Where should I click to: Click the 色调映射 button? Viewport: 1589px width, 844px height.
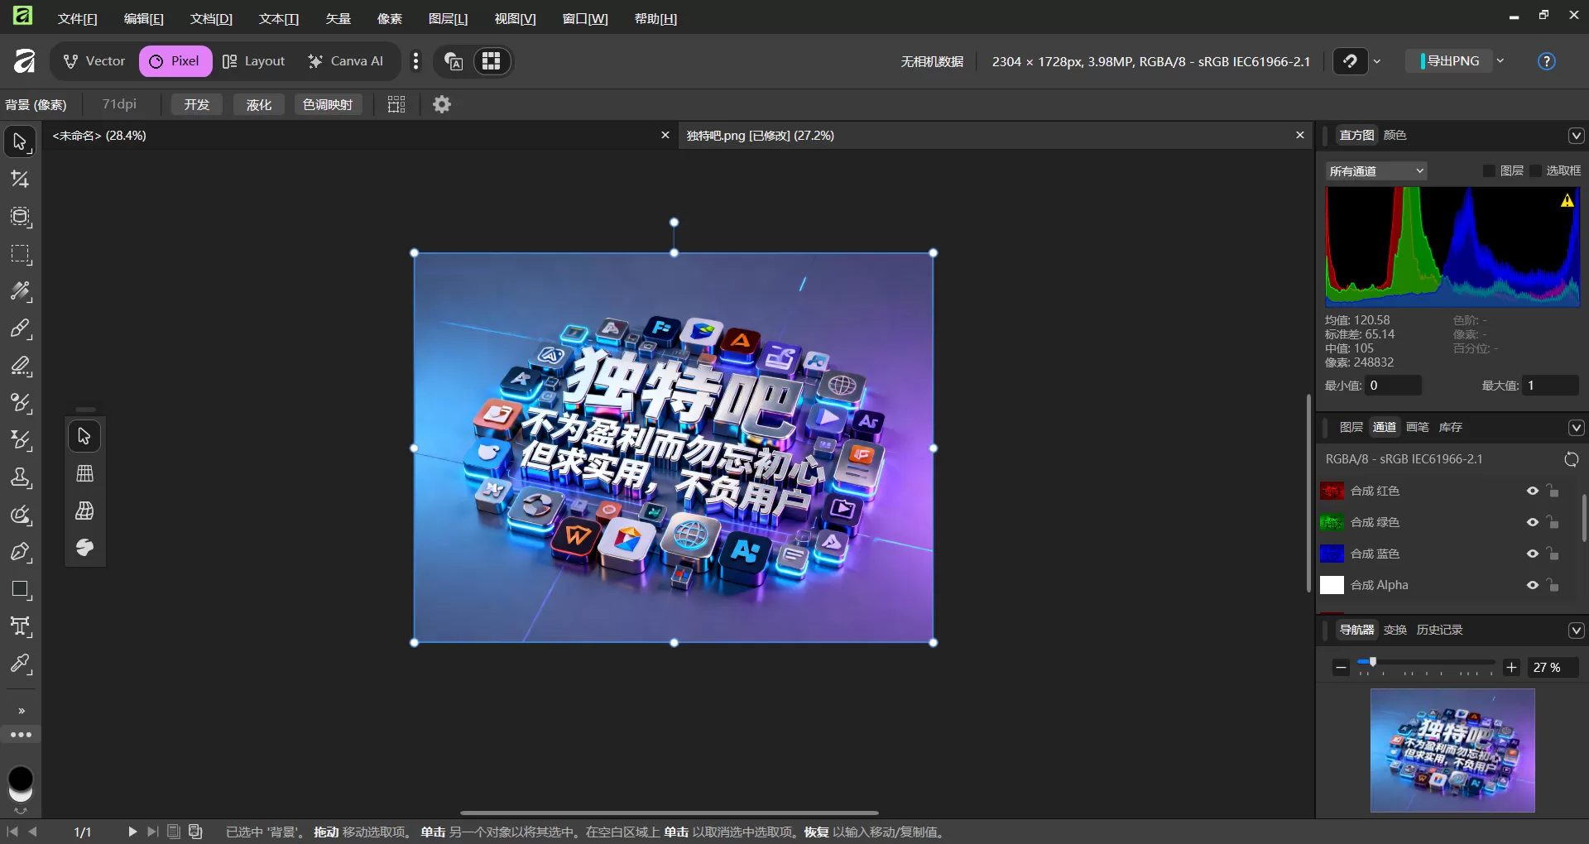(x=327, y=103)
